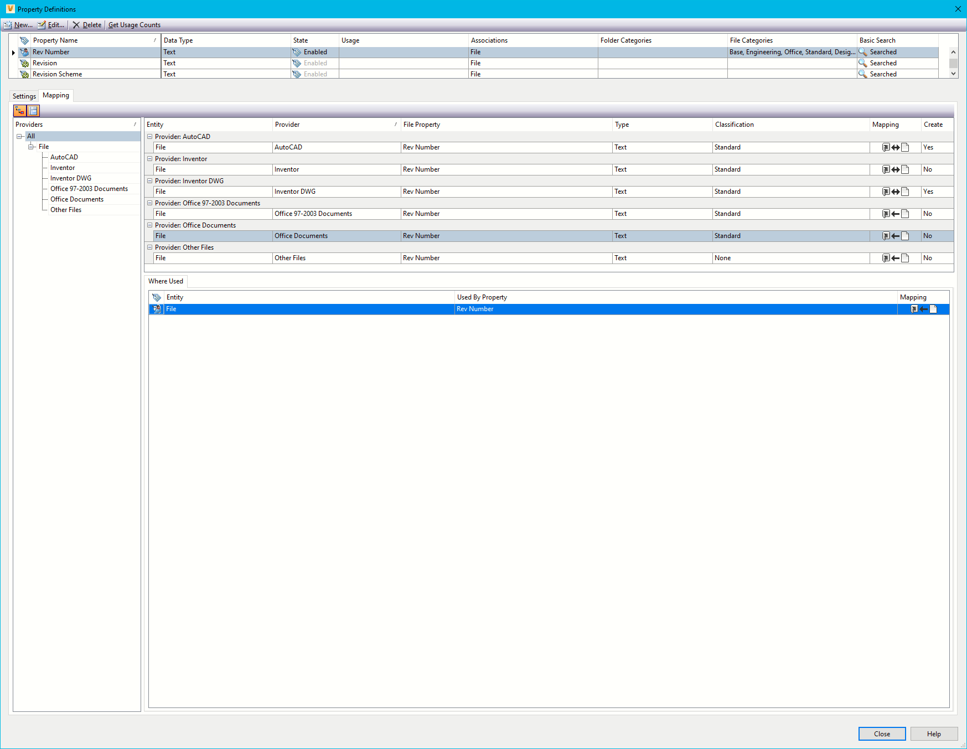Click the Close button
This screenshot has height=749, width=967.
point(881,733)
